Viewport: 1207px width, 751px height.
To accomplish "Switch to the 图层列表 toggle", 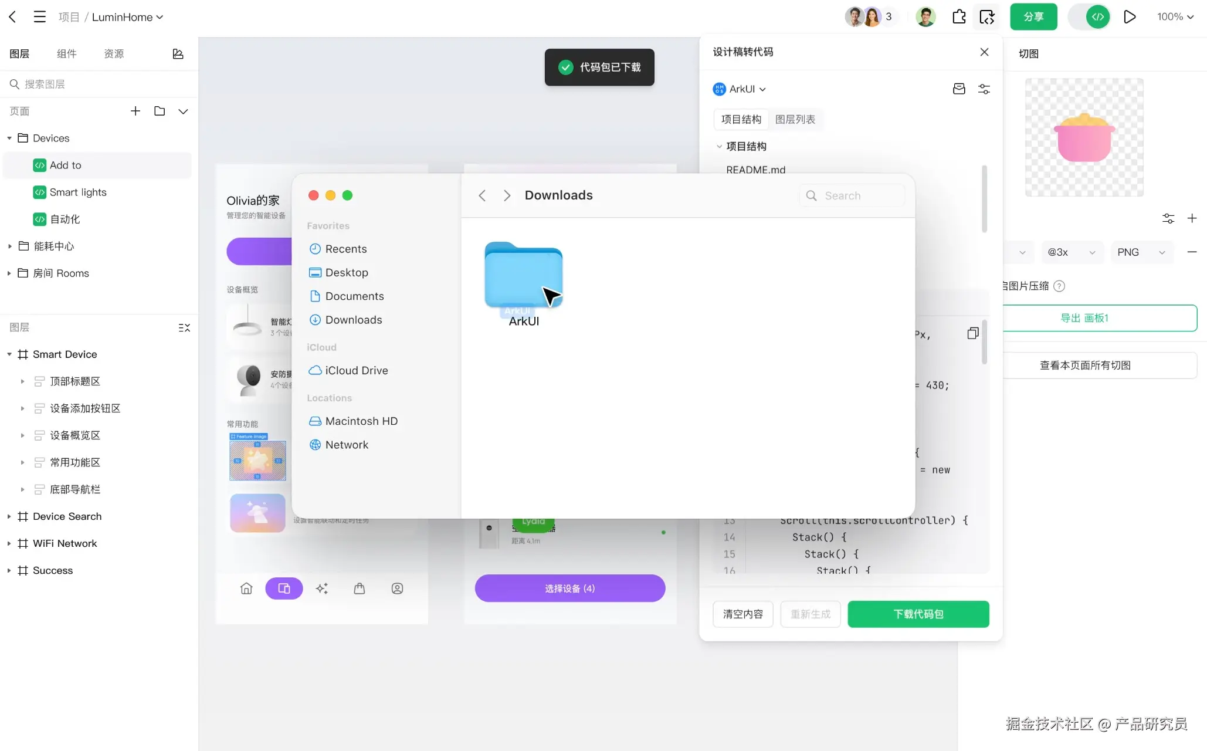I will click(x=795, y=119).
